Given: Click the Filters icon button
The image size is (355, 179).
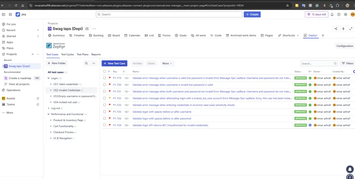Looking at the screenshot, I should (348, 64).
